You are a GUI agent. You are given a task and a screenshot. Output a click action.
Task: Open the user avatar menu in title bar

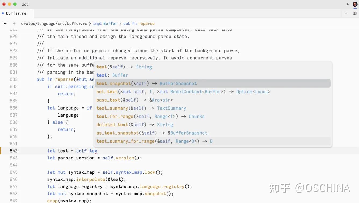click(355, 4)
